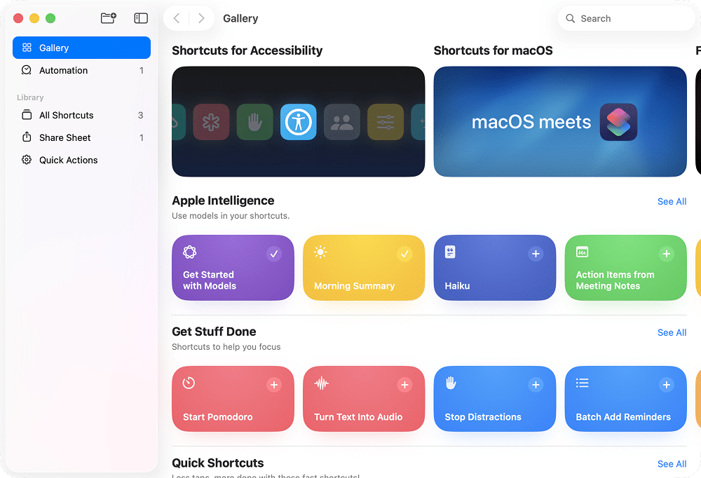Click the waveform icon on Turn Text Into Audio
The height and width of the screenshot is (478, 701).
pos(320,383)
